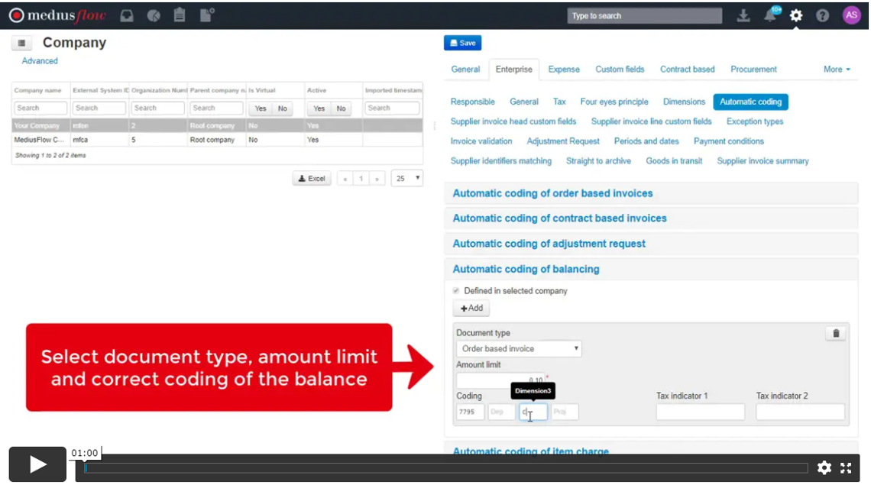Screen dimensions: 871x485
Task: Click the Advanced link
Action: (x=40, y=61)
